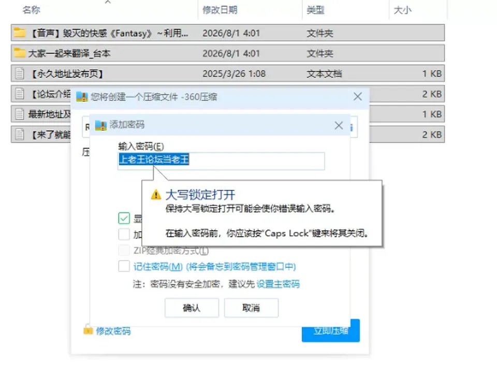Click the lock icon beside 修改密码
Viewport: 497px width, 380px height.
coord(88,330)
